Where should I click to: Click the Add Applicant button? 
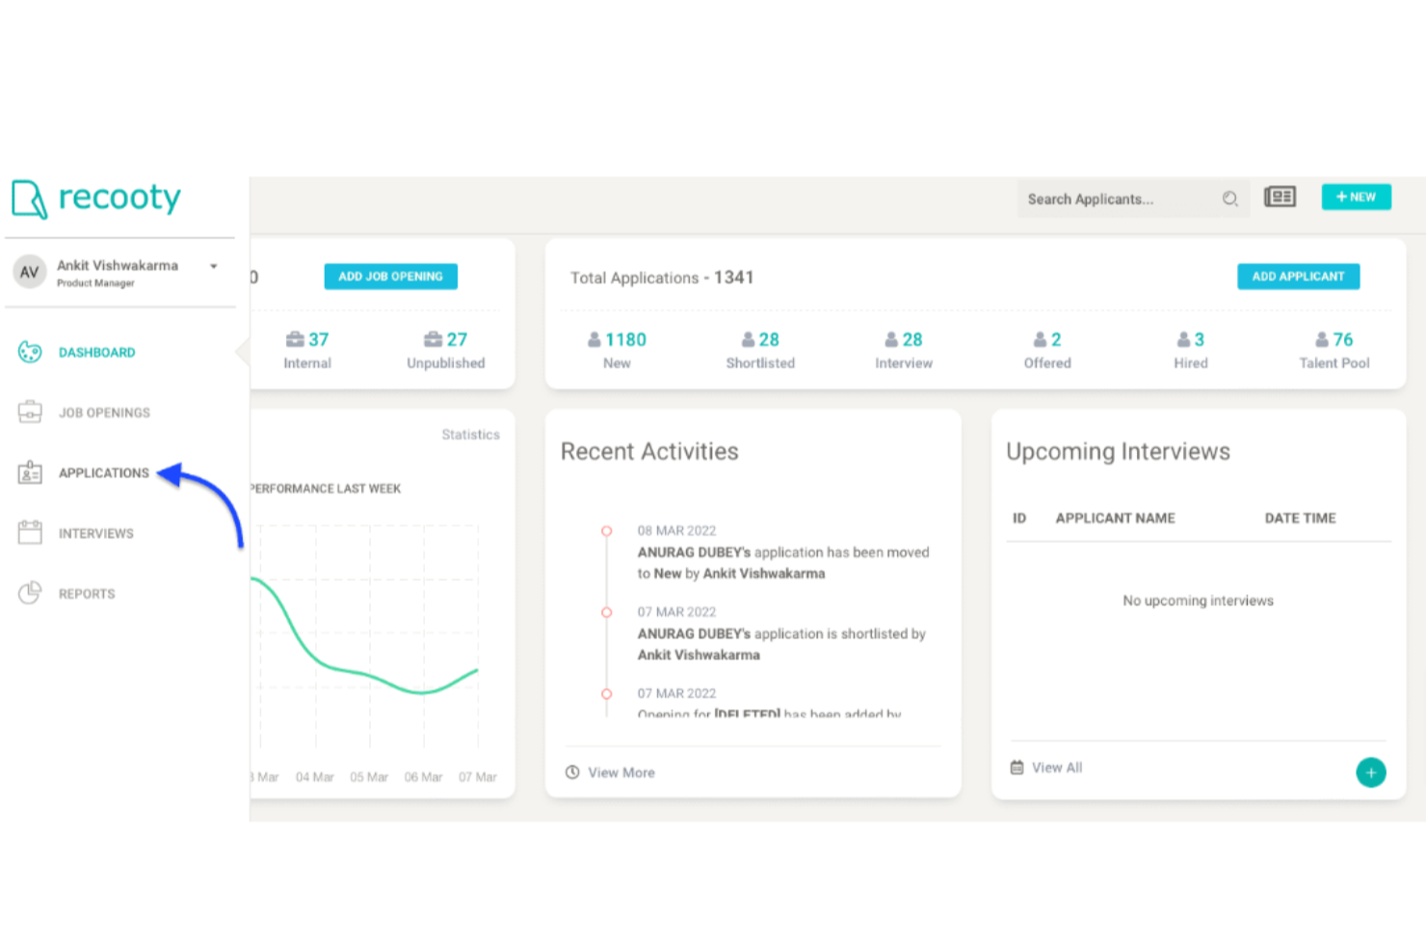(1298, 277)
